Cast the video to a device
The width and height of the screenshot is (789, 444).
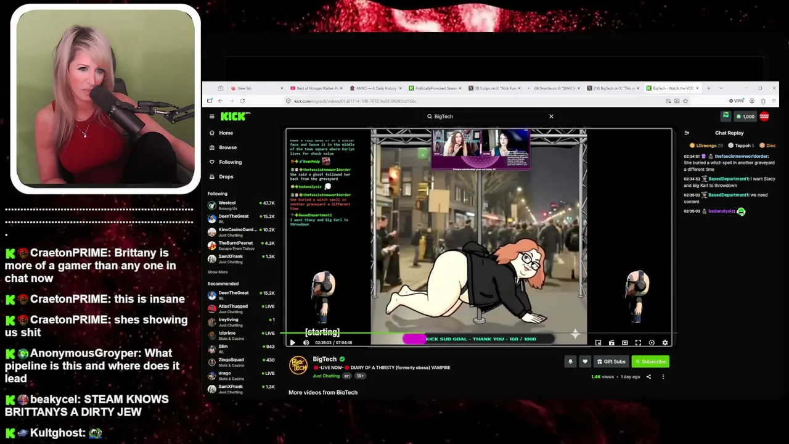(611, 343)
